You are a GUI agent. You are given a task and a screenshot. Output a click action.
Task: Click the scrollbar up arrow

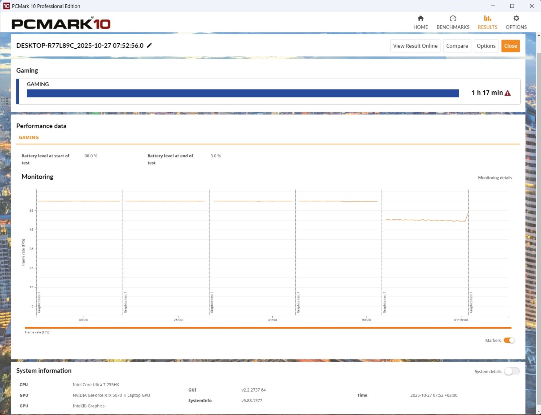pyautogui.click(x=538, y=35)
